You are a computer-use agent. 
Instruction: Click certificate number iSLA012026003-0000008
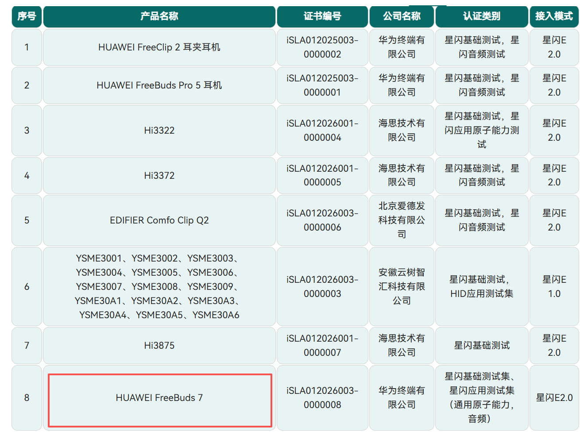click(322, 398)
